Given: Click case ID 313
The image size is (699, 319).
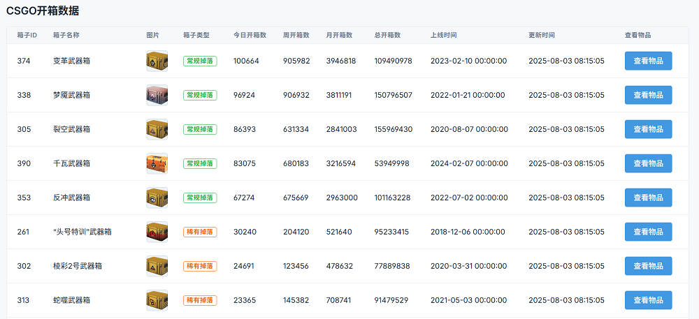Looking at the screenshot, I should point(24,300).
